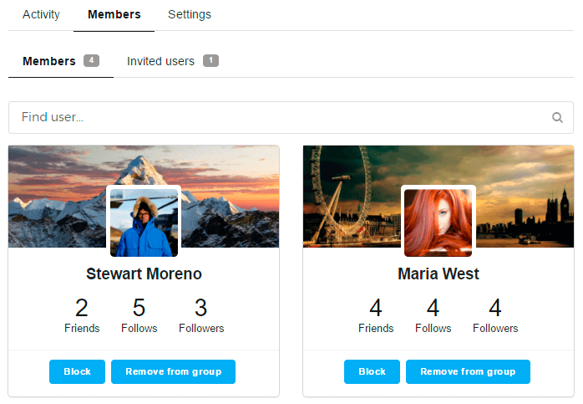Switch to the Settings tab
583x404 pixels.
point(190,14)
